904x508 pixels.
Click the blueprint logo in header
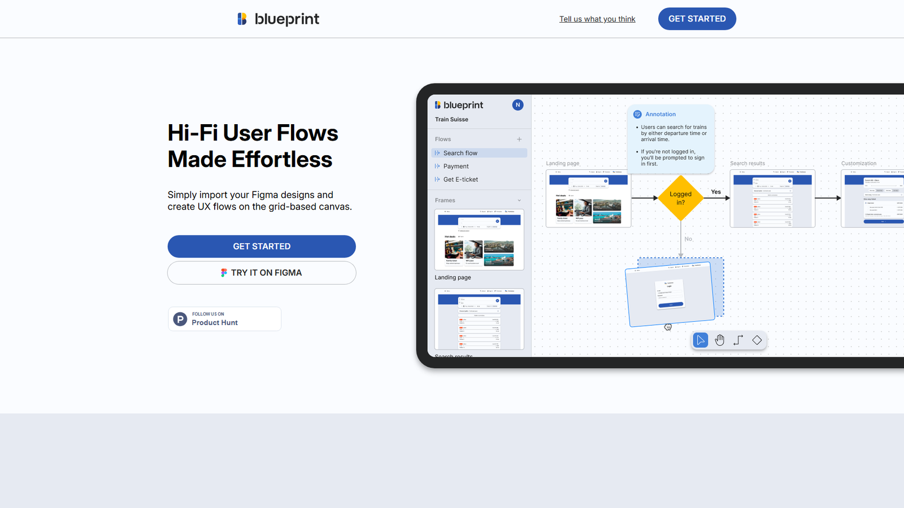(x=278, y=19)
